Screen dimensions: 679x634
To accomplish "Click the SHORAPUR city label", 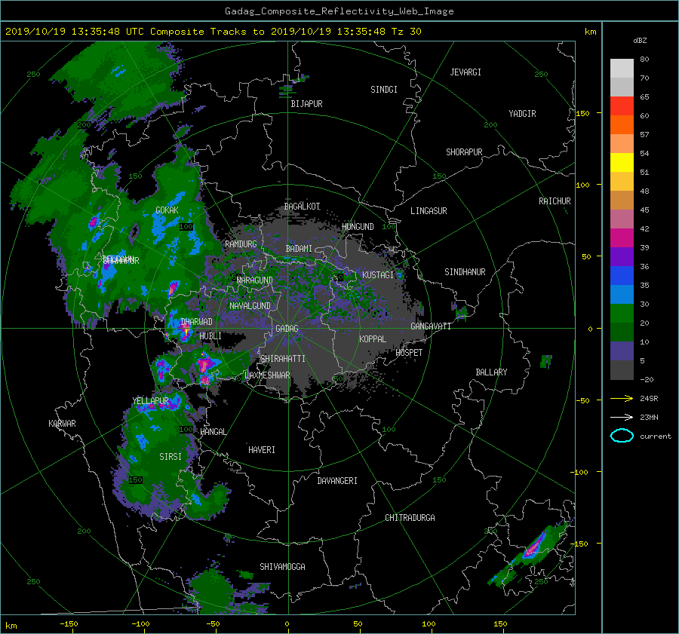I will [x=464, y=152].
